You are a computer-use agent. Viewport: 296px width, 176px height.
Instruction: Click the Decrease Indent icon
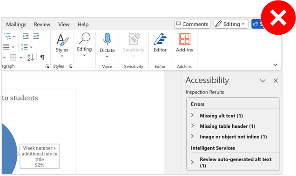(26, 36)
